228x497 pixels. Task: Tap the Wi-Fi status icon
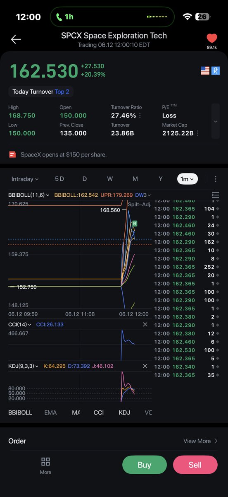(188, 17)
